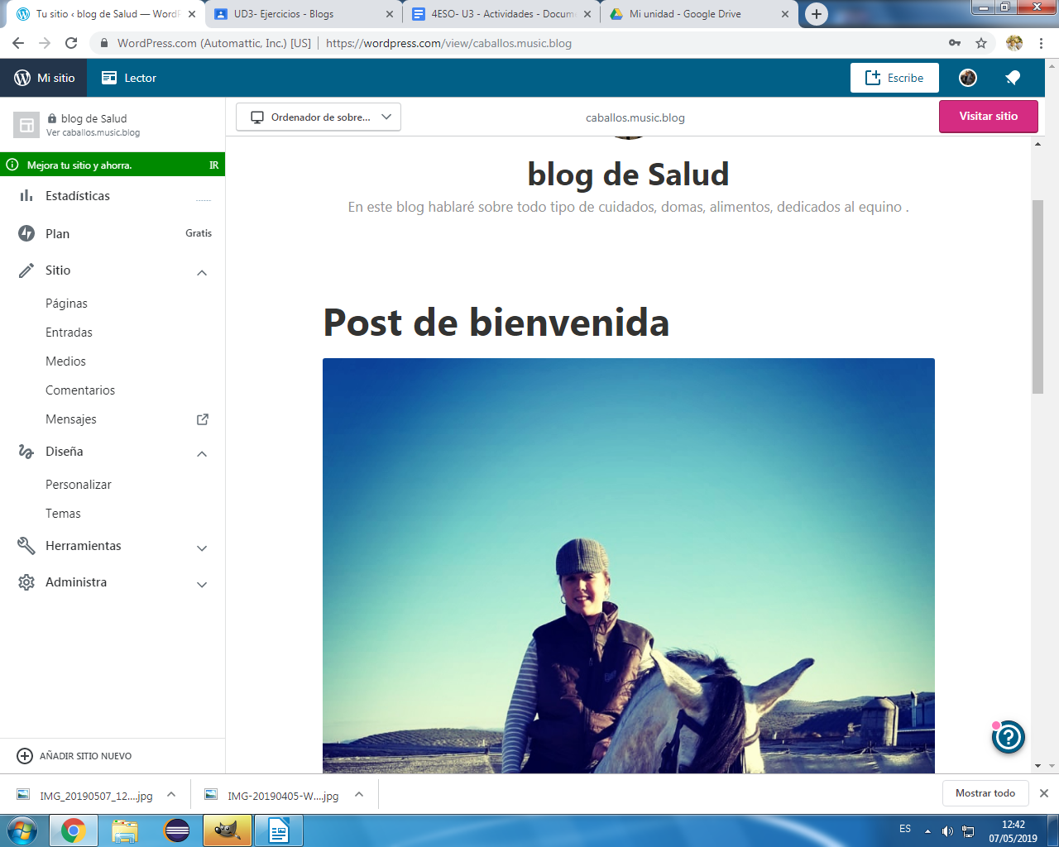Expand the Herramientas section
The height and width of the screenshot is (847, 1059).
tap(202, 548)
